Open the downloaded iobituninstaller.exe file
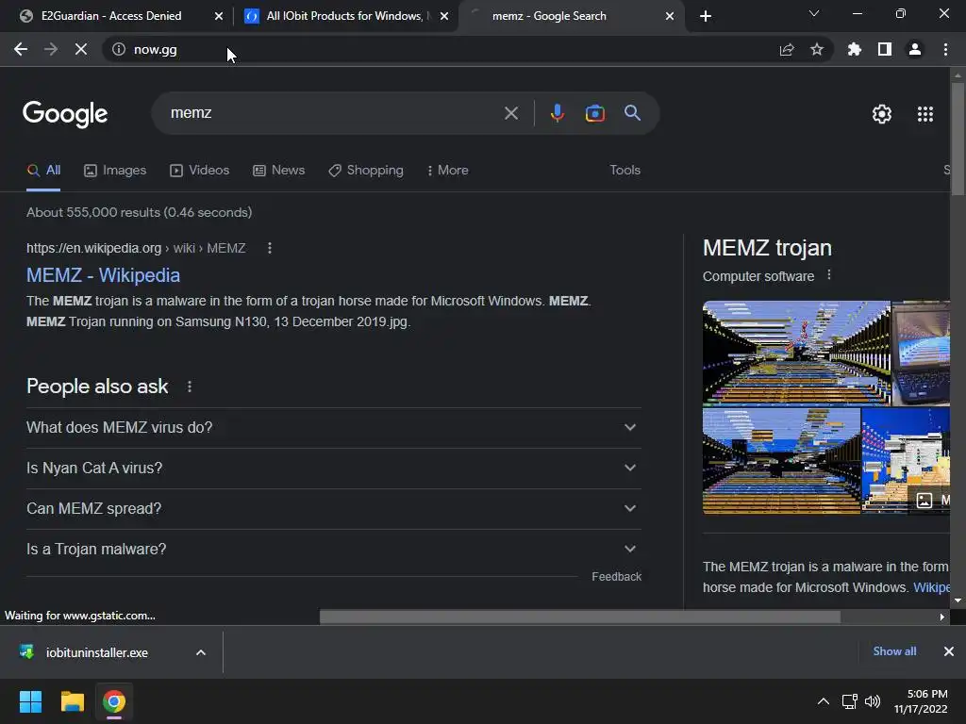Screen dimensions: 966x724 click(97, 652)
